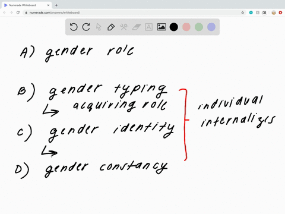Select the pen drawing tool
Viewport: 285px width, 214px height.
pos(111,27)
